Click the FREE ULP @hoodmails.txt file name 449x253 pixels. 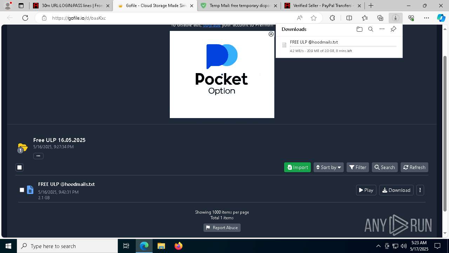(66, 184)
